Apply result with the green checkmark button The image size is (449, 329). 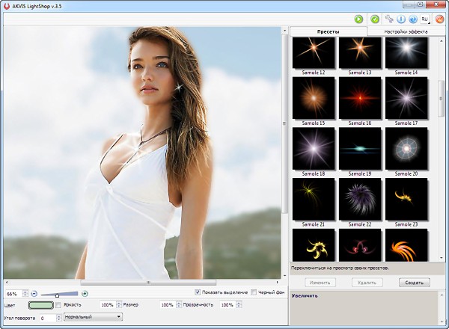tap(375, 19)
